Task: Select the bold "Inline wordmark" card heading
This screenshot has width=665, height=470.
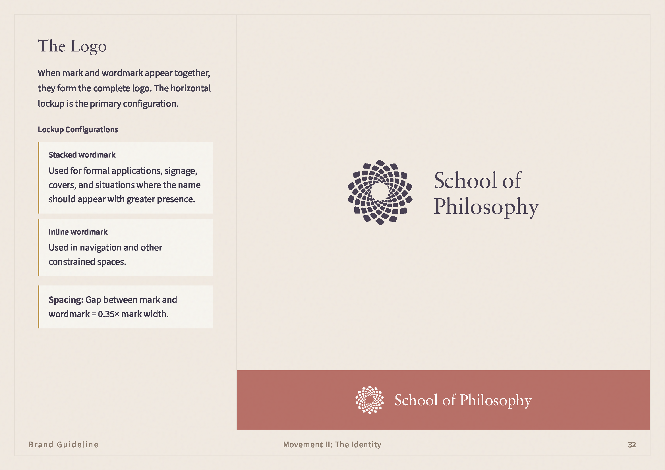Action: 78,232
